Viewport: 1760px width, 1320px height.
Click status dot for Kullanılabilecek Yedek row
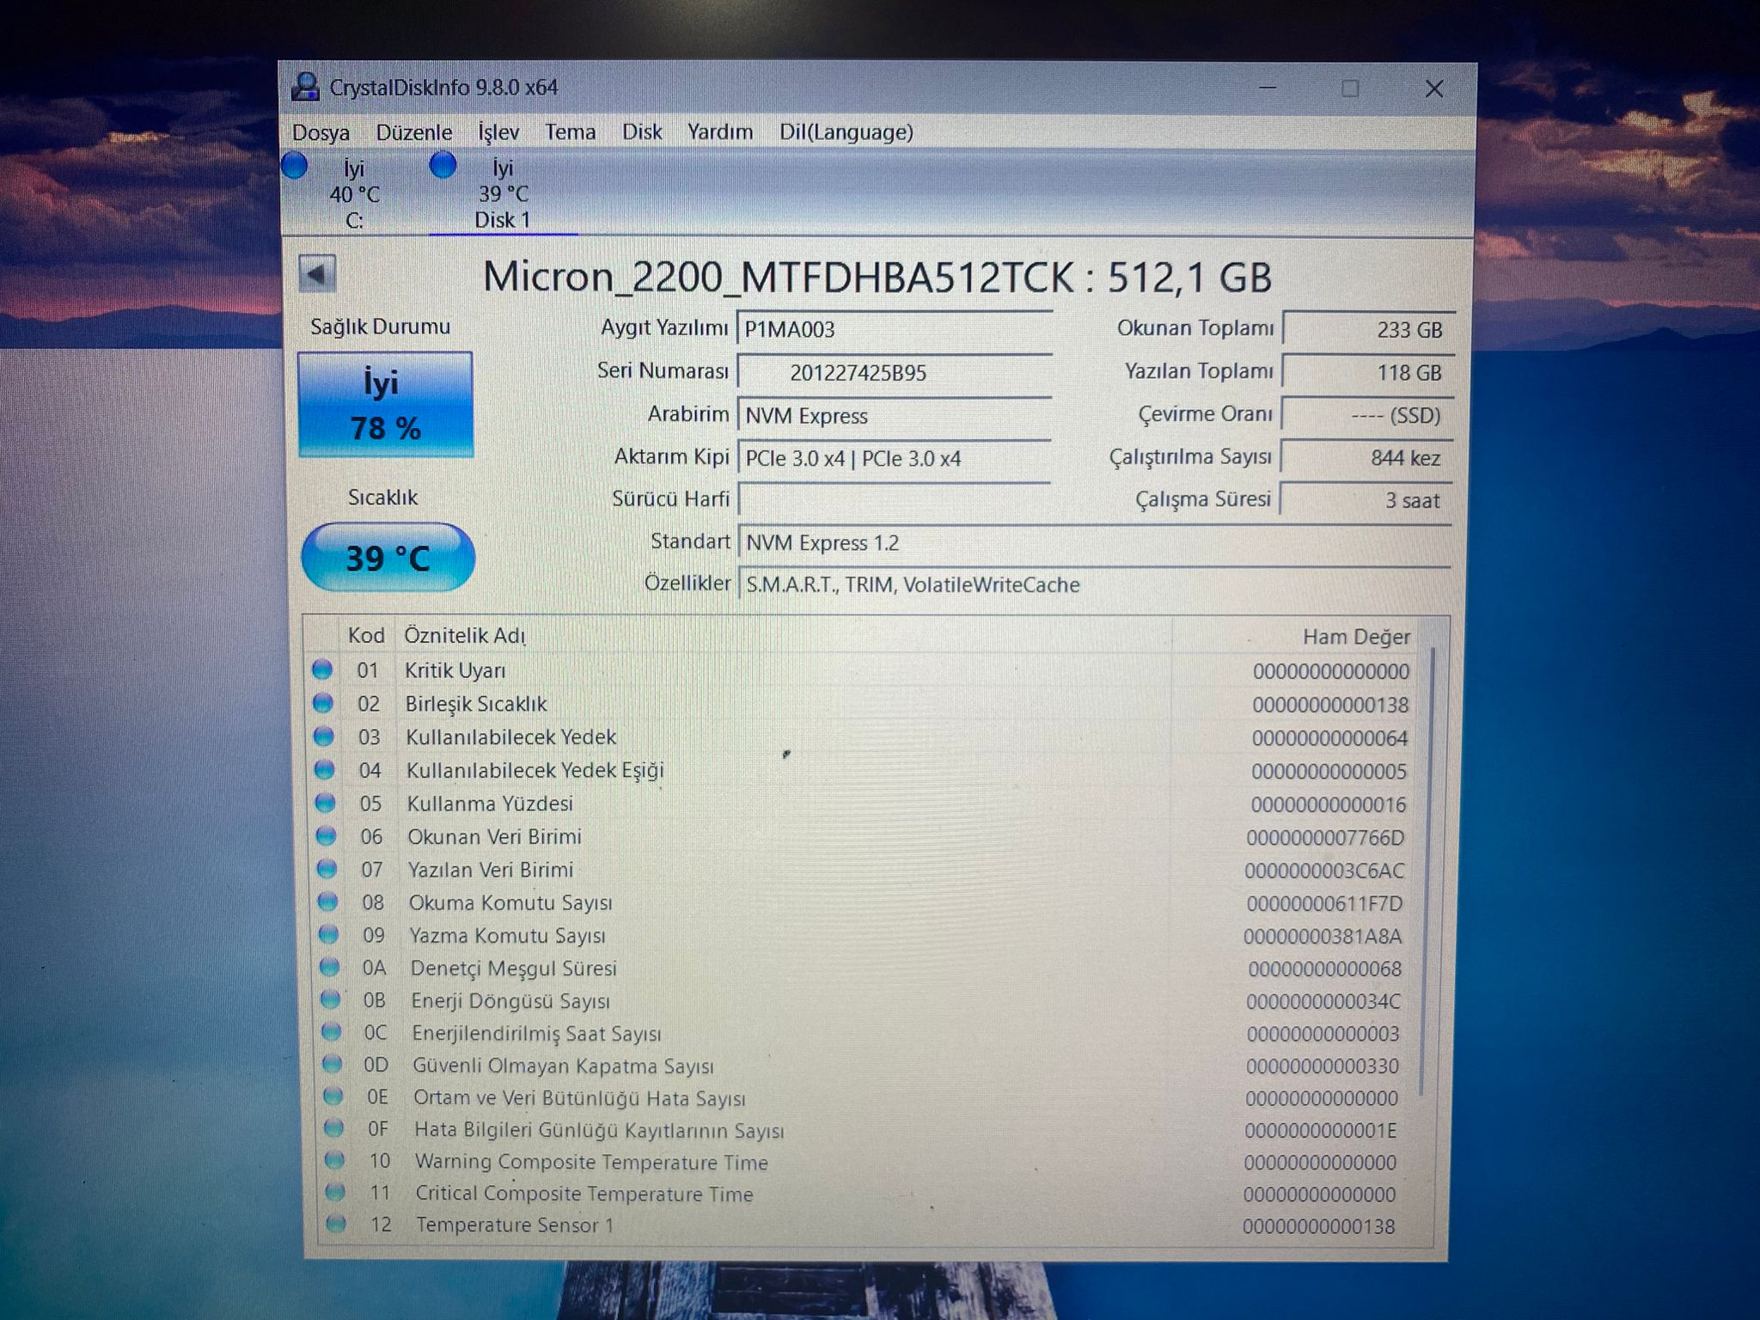coord(324,736)
